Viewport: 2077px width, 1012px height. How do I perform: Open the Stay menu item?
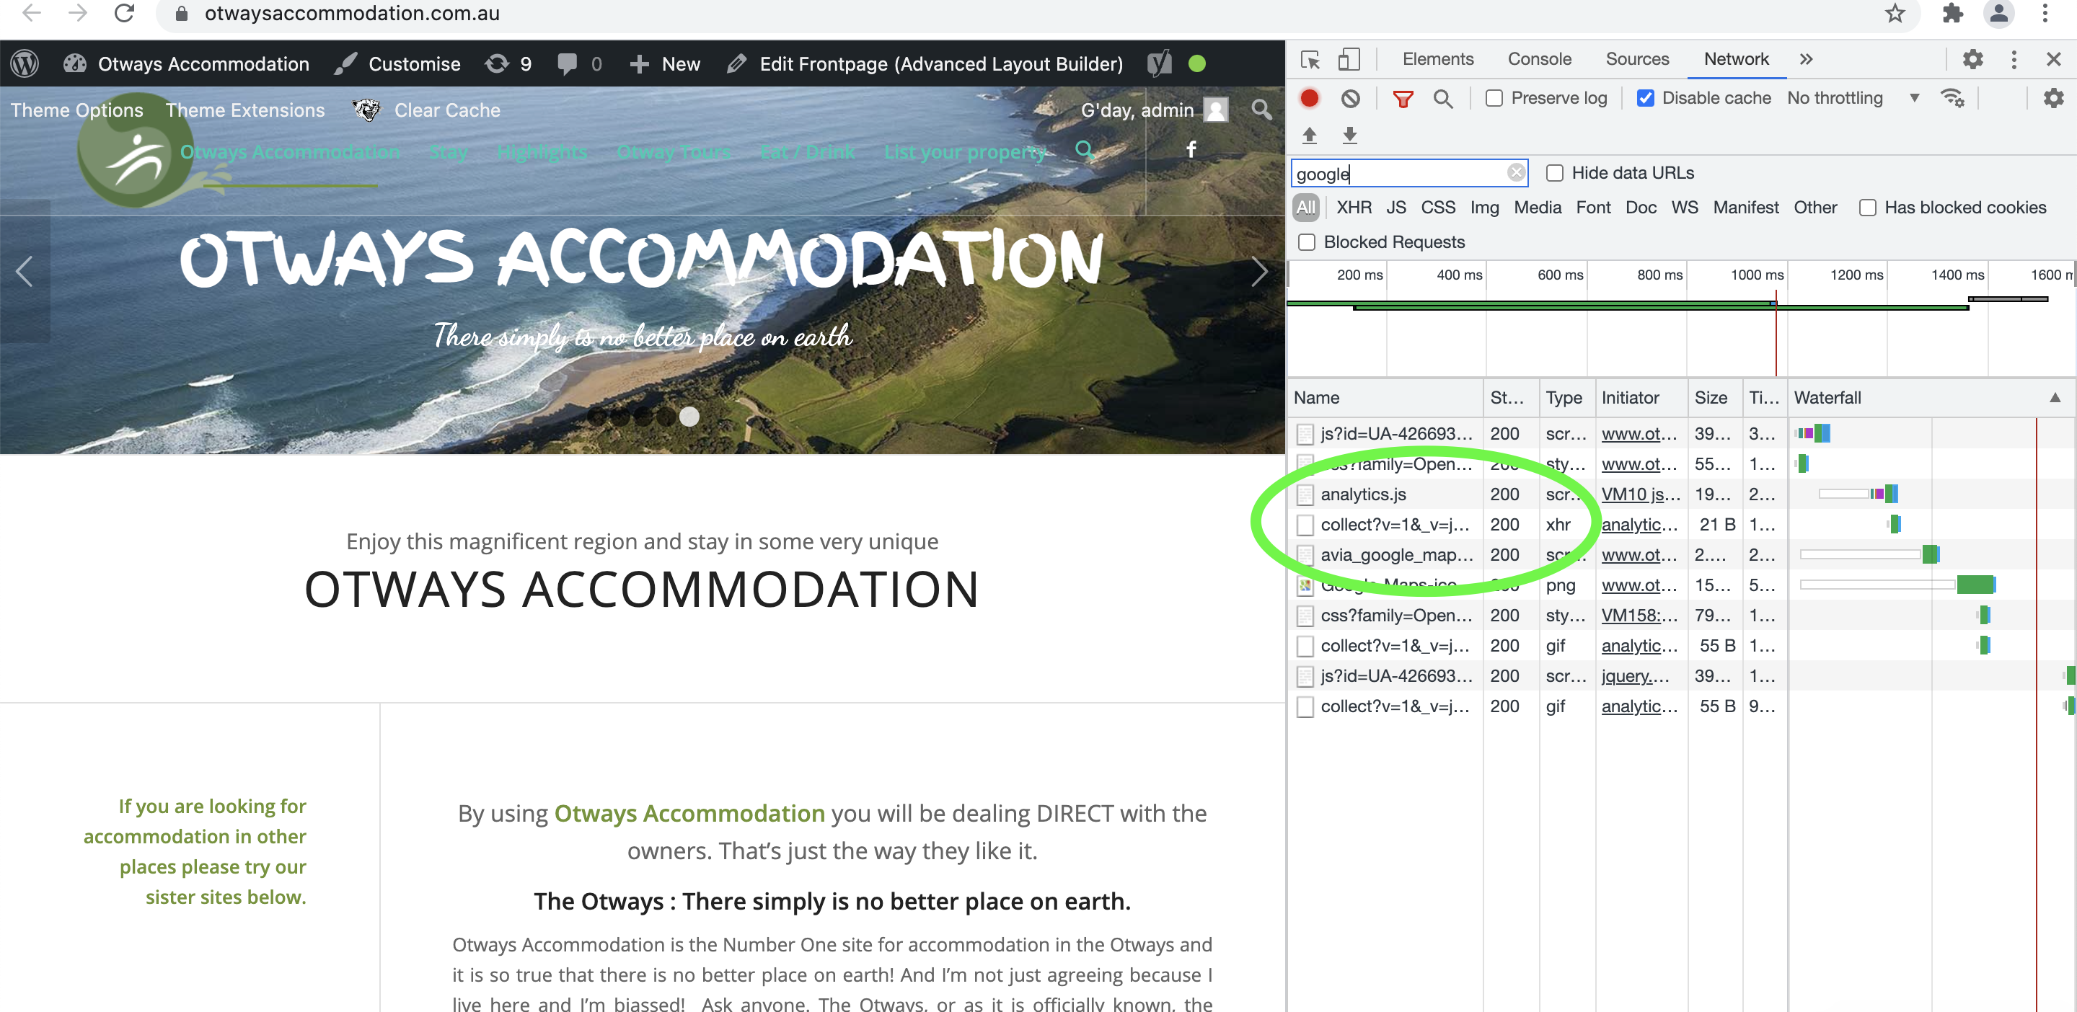click(449, 151)
